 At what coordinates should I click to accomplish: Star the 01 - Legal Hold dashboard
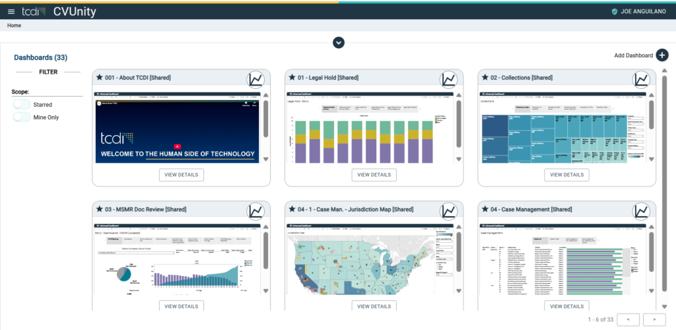coord(292,78)
